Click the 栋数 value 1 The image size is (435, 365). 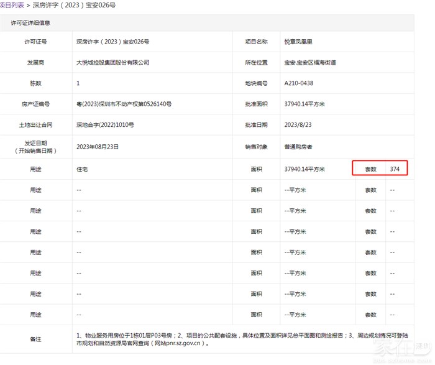click(x=78, y=83)
